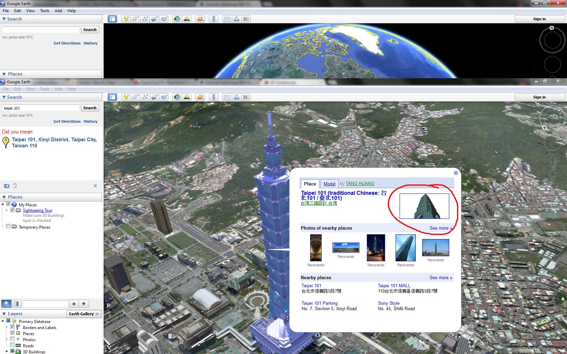
Task: Click the opacity adjust icon below Places tree
Action: coord(16,304)
